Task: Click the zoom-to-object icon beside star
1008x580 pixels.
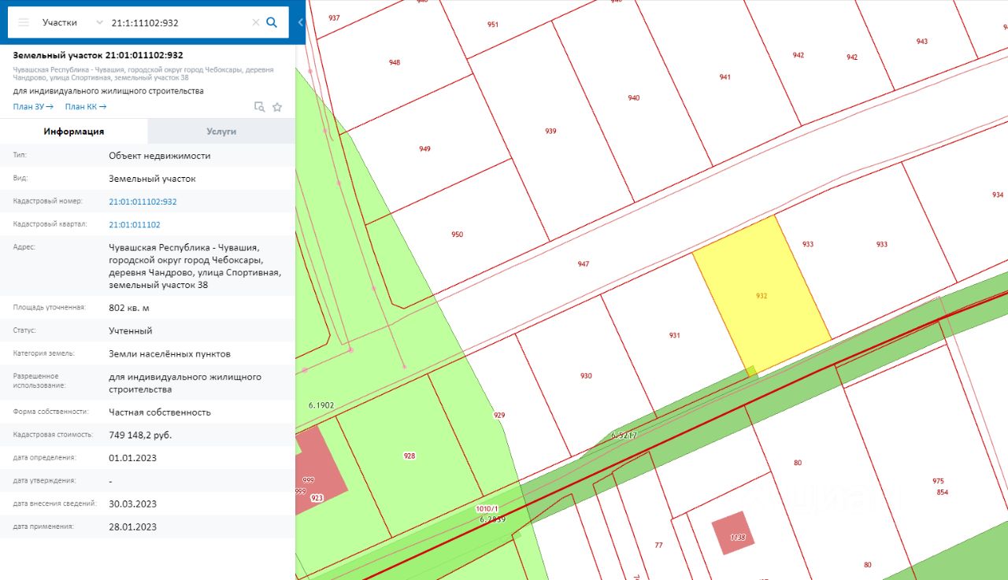Action: tap(259, 107)
